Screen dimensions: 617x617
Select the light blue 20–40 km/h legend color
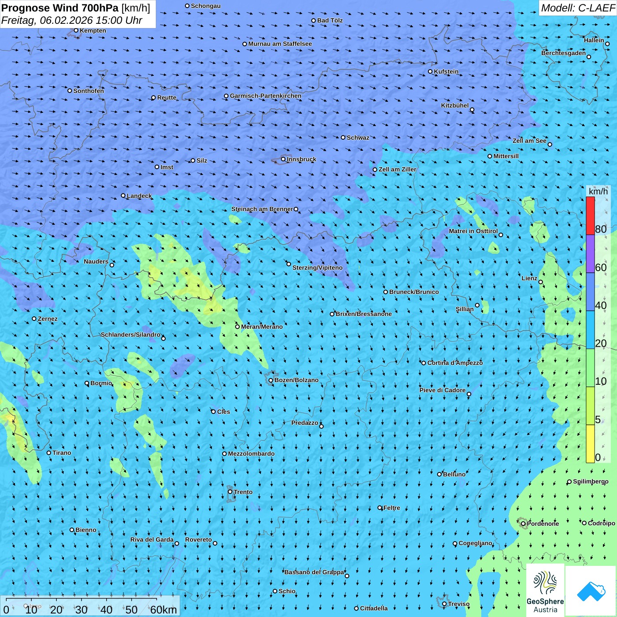pos(590,330)
